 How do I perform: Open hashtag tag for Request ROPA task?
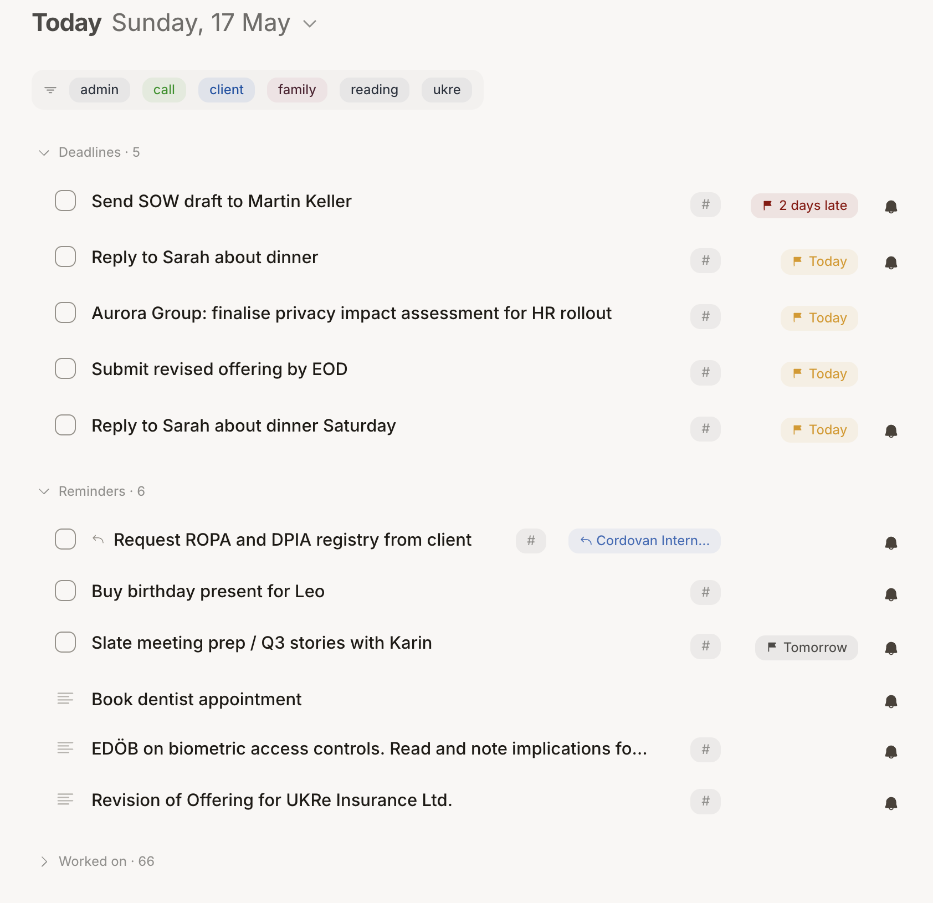pyautogui.click(x=531, y=541)
